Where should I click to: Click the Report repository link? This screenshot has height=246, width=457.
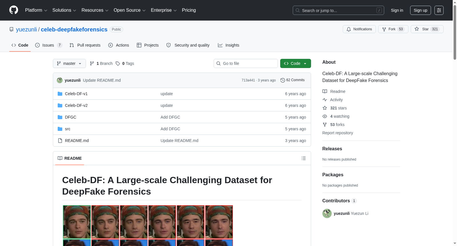[x=338, y=133]
